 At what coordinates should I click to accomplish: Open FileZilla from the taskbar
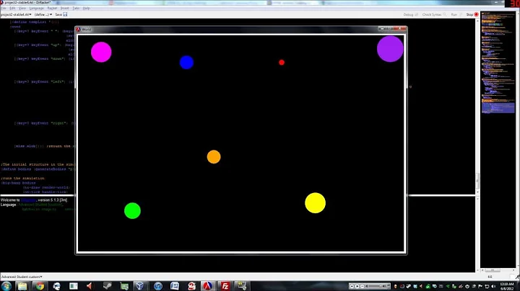(x=225, y=286)
